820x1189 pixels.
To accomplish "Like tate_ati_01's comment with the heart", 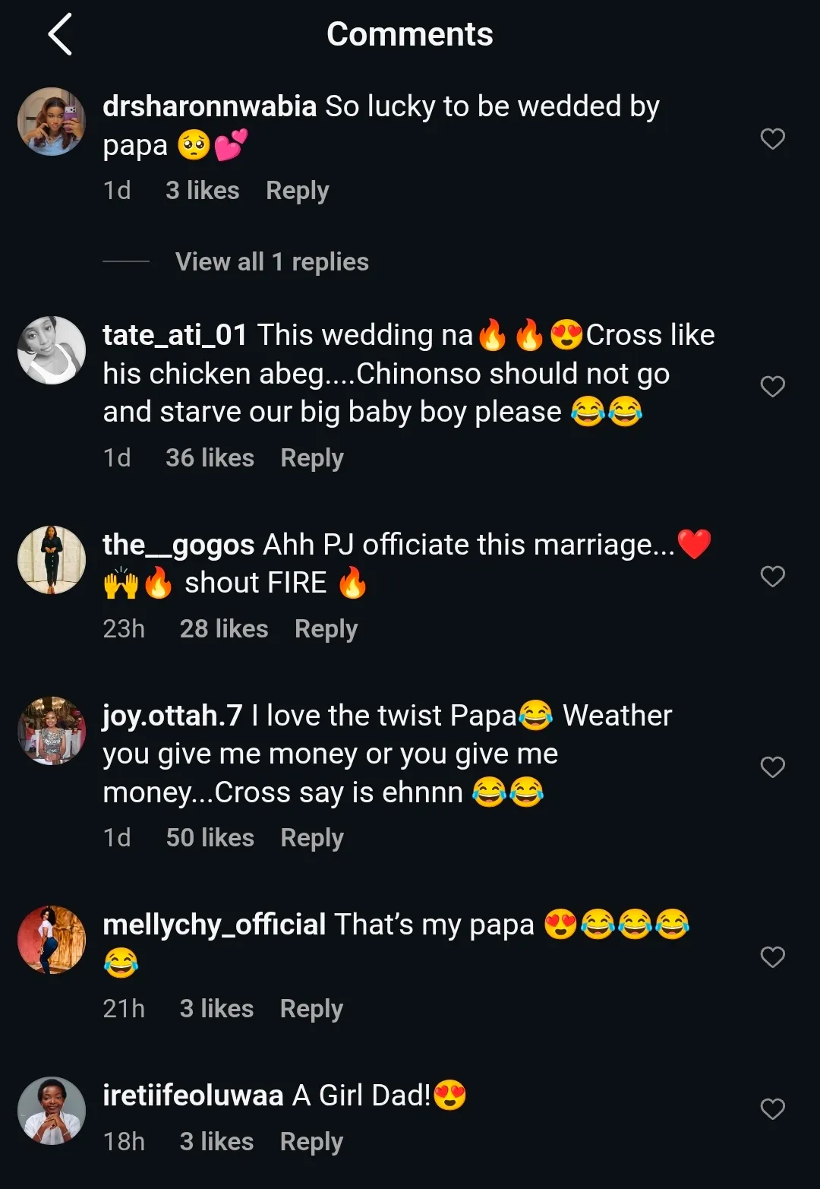I will (x=772, y=387).
